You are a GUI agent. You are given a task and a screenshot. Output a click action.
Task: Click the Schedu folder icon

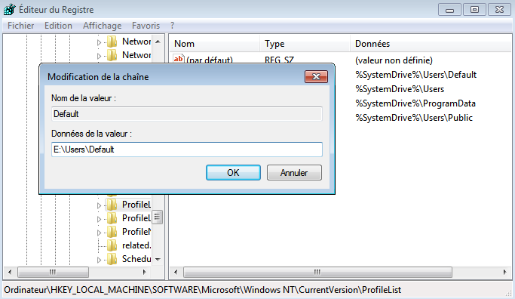(112, 259)
